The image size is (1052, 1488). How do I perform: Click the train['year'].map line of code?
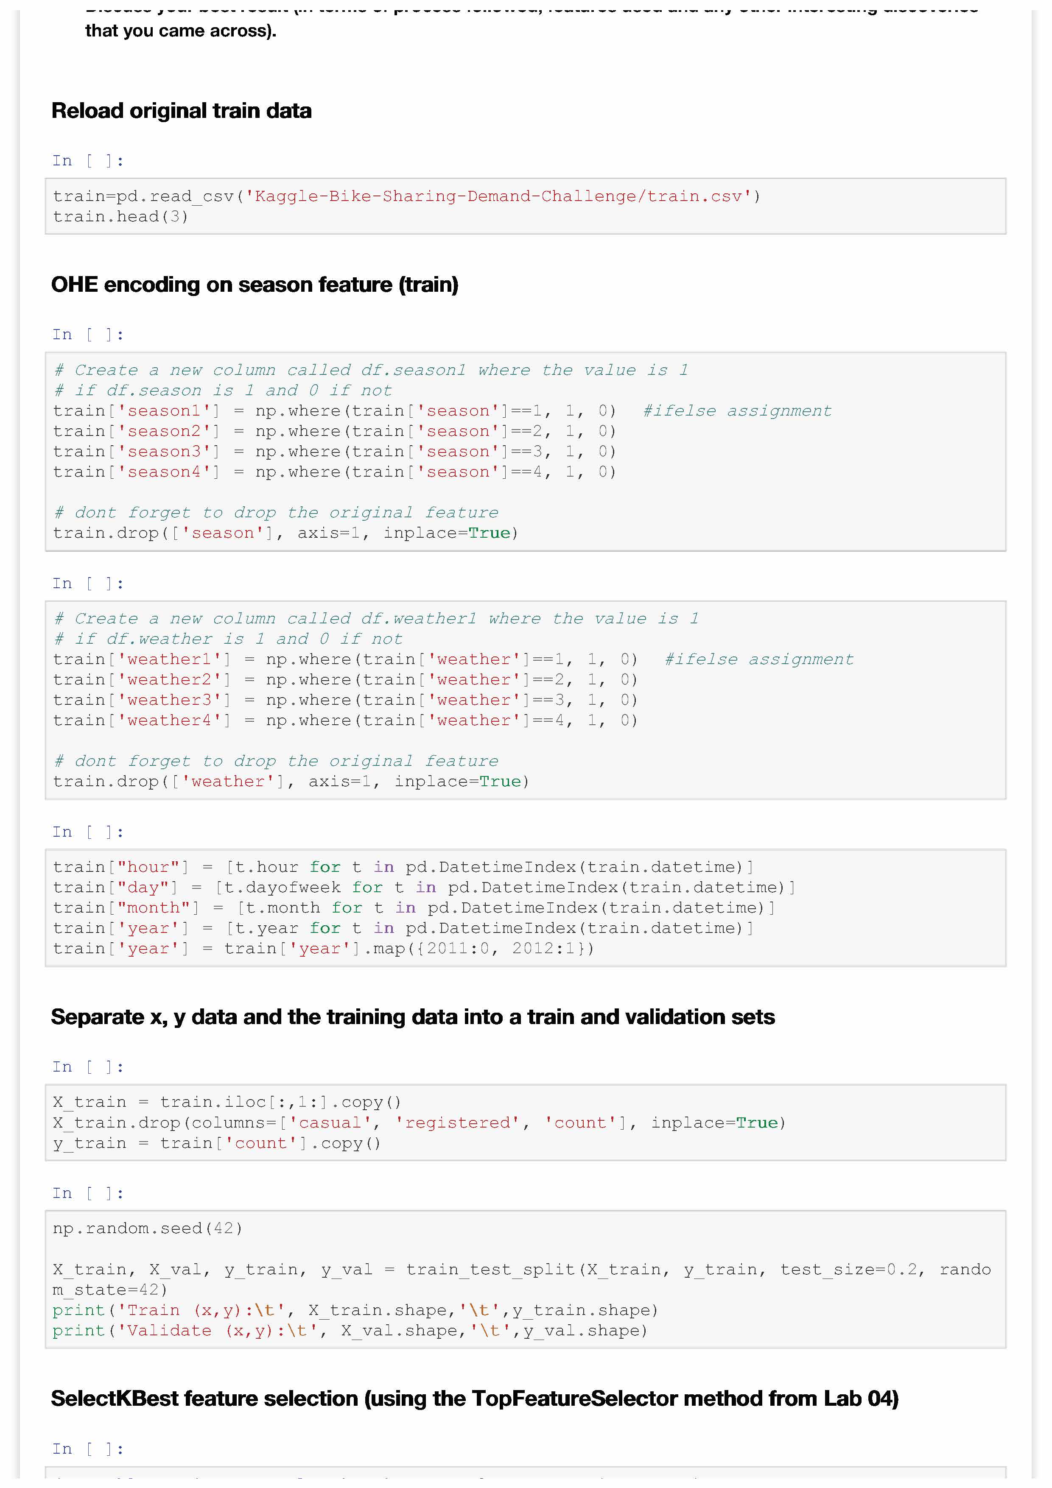(323, 949)
